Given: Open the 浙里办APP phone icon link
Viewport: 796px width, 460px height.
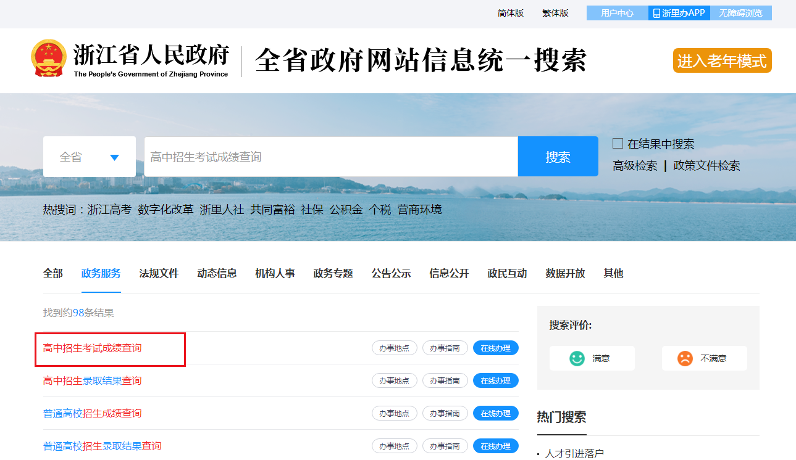Looking at the screenshot, I should point(656,13).
